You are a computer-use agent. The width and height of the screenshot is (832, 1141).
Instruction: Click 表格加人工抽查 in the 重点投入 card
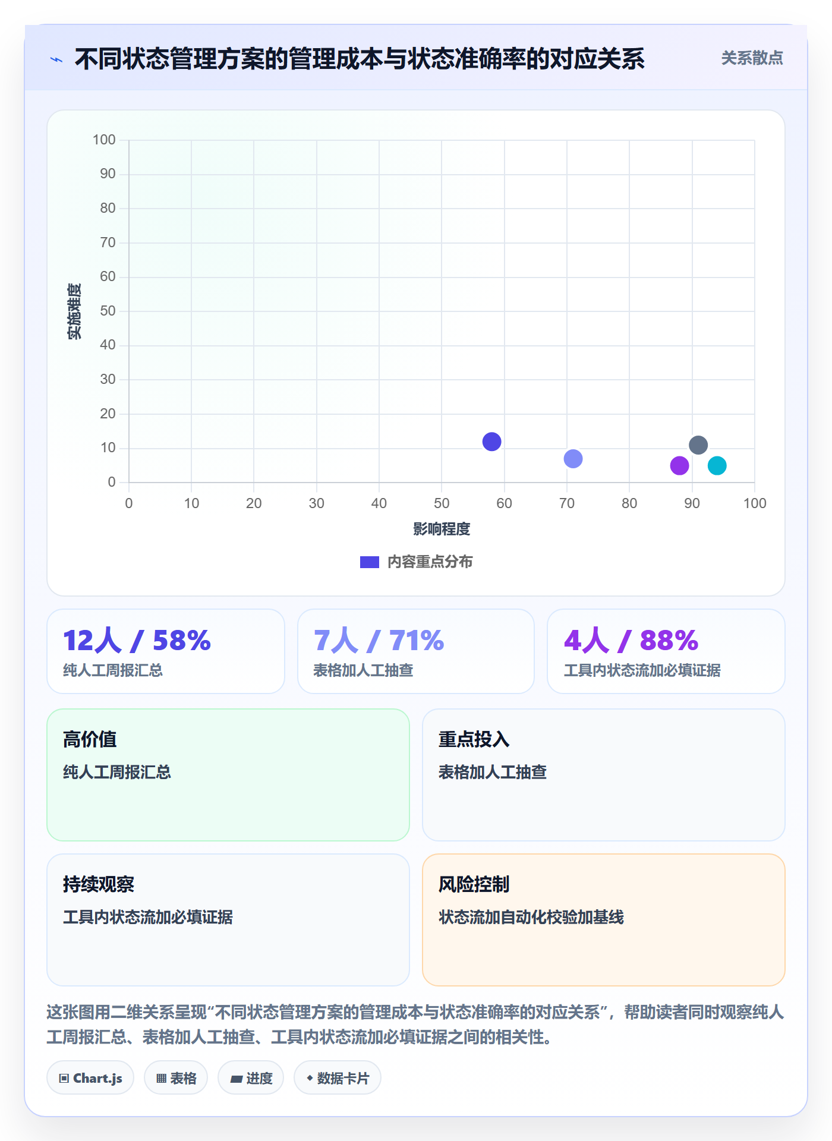click(x=492, y=772)
